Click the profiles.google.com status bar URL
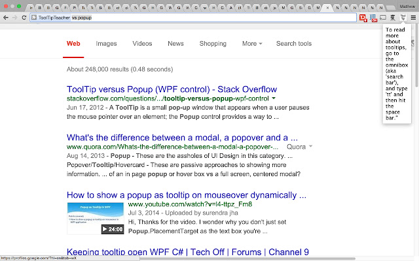419x261 pixels. click(x=39, y=258)
